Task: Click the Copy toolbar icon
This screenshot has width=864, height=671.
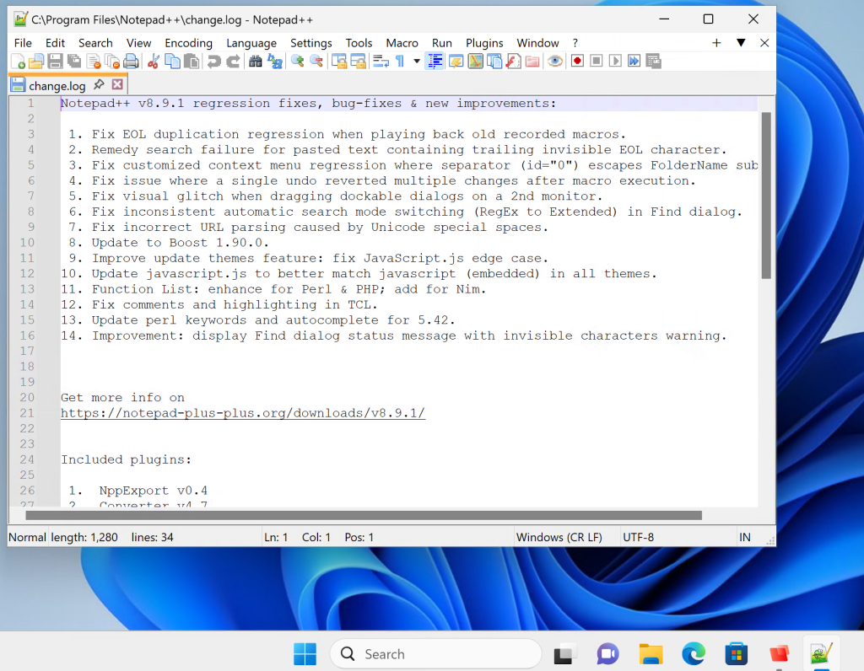Action: [172, 61]
